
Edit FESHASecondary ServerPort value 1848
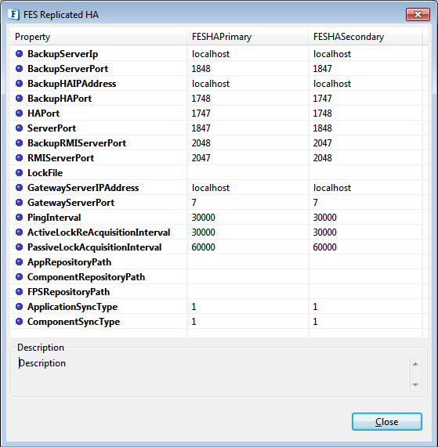365,128
